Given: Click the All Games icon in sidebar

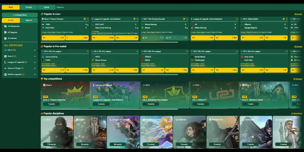Looking at the screenshot, I should 5,38.
